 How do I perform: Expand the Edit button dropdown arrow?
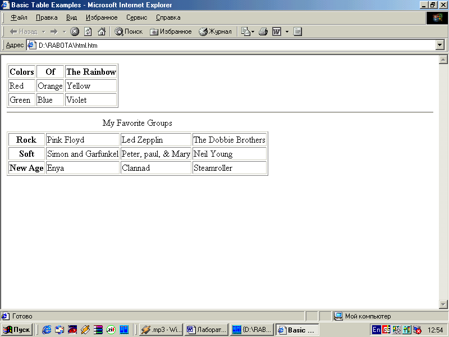click(x=287, y=31)
